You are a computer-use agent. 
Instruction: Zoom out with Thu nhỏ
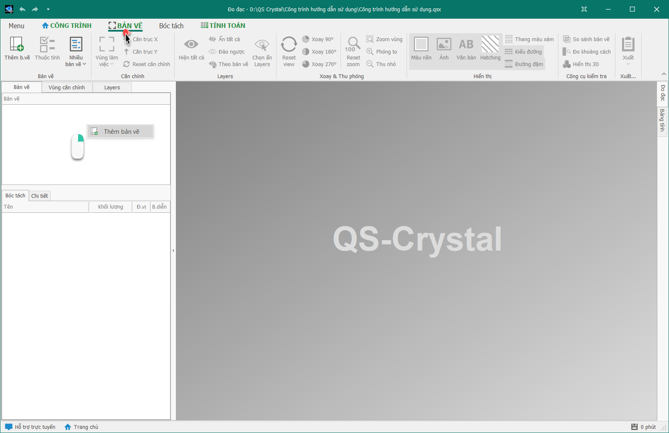coord(381,64)
